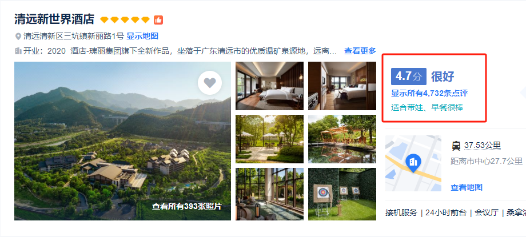Open the large aerial resort photo

tap(122, 141)
